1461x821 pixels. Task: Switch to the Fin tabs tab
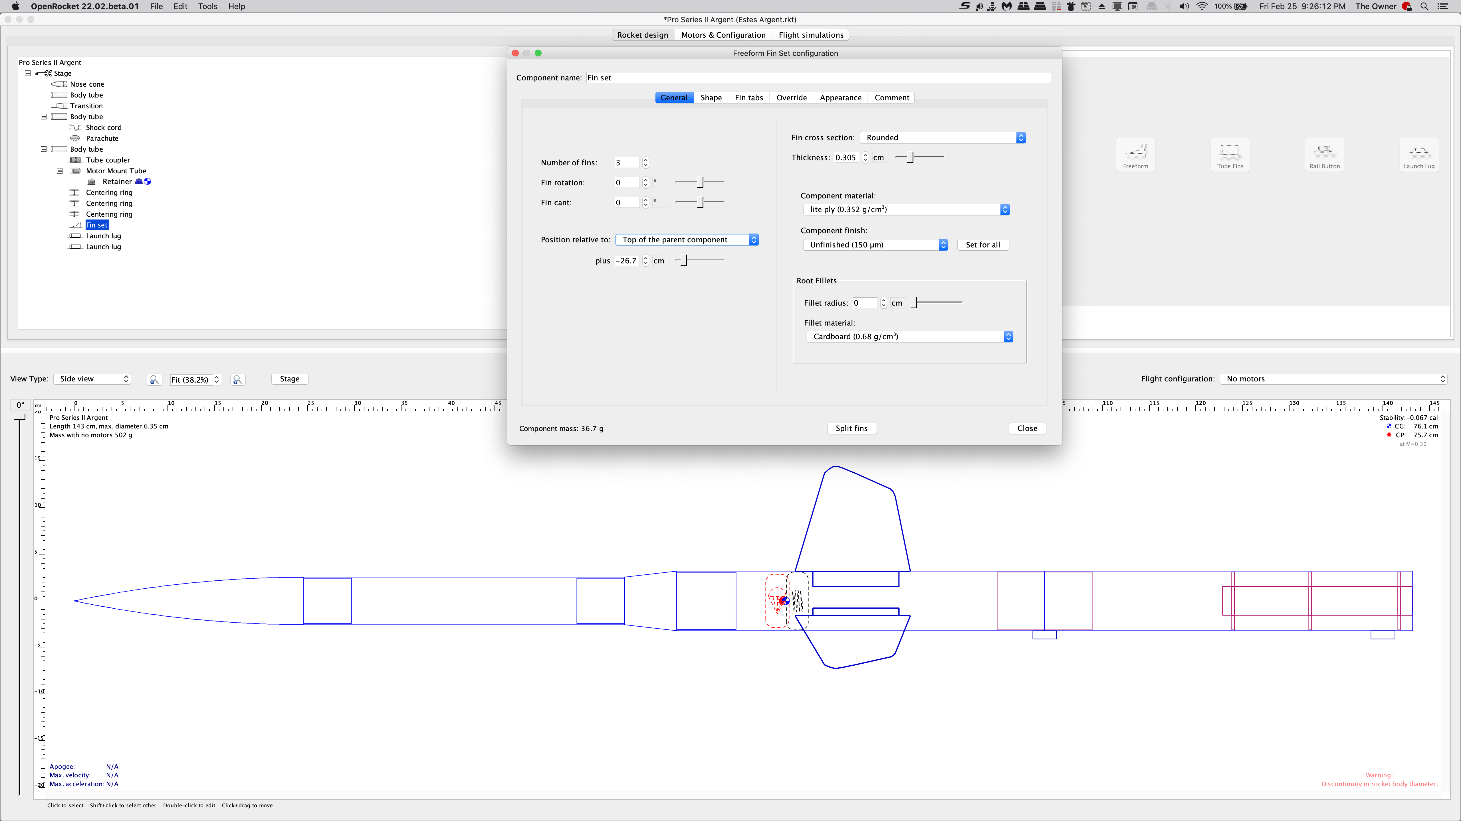coord(749,97)
